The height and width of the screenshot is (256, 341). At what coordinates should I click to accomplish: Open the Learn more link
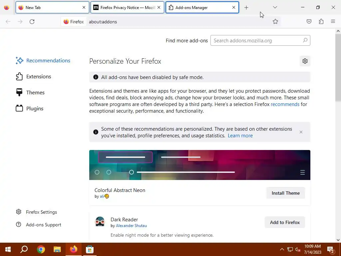point(240,136)
